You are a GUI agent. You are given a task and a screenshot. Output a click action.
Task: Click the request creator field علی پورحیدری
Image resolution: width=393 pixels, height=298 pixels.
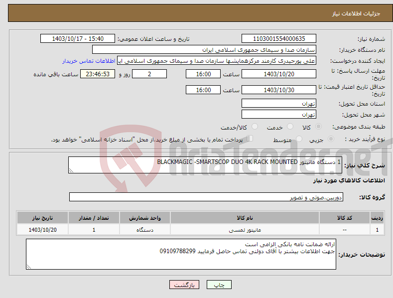click(x=217, y=61)
